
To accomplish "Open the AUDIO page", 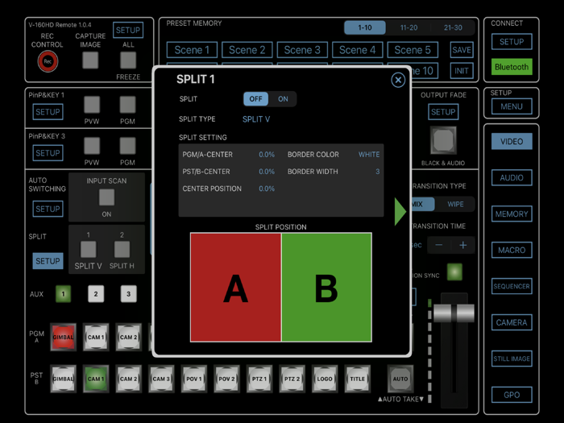I will point(512,178).
